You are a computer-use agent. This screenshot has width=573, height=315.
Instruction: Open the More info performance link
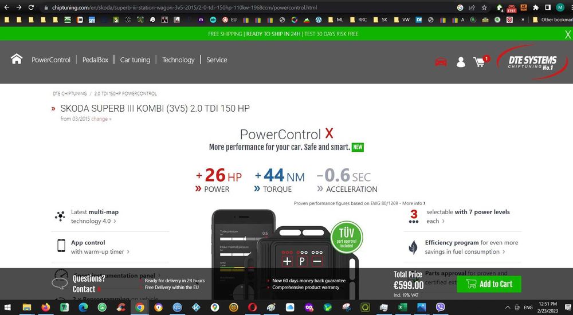(414, 203)
